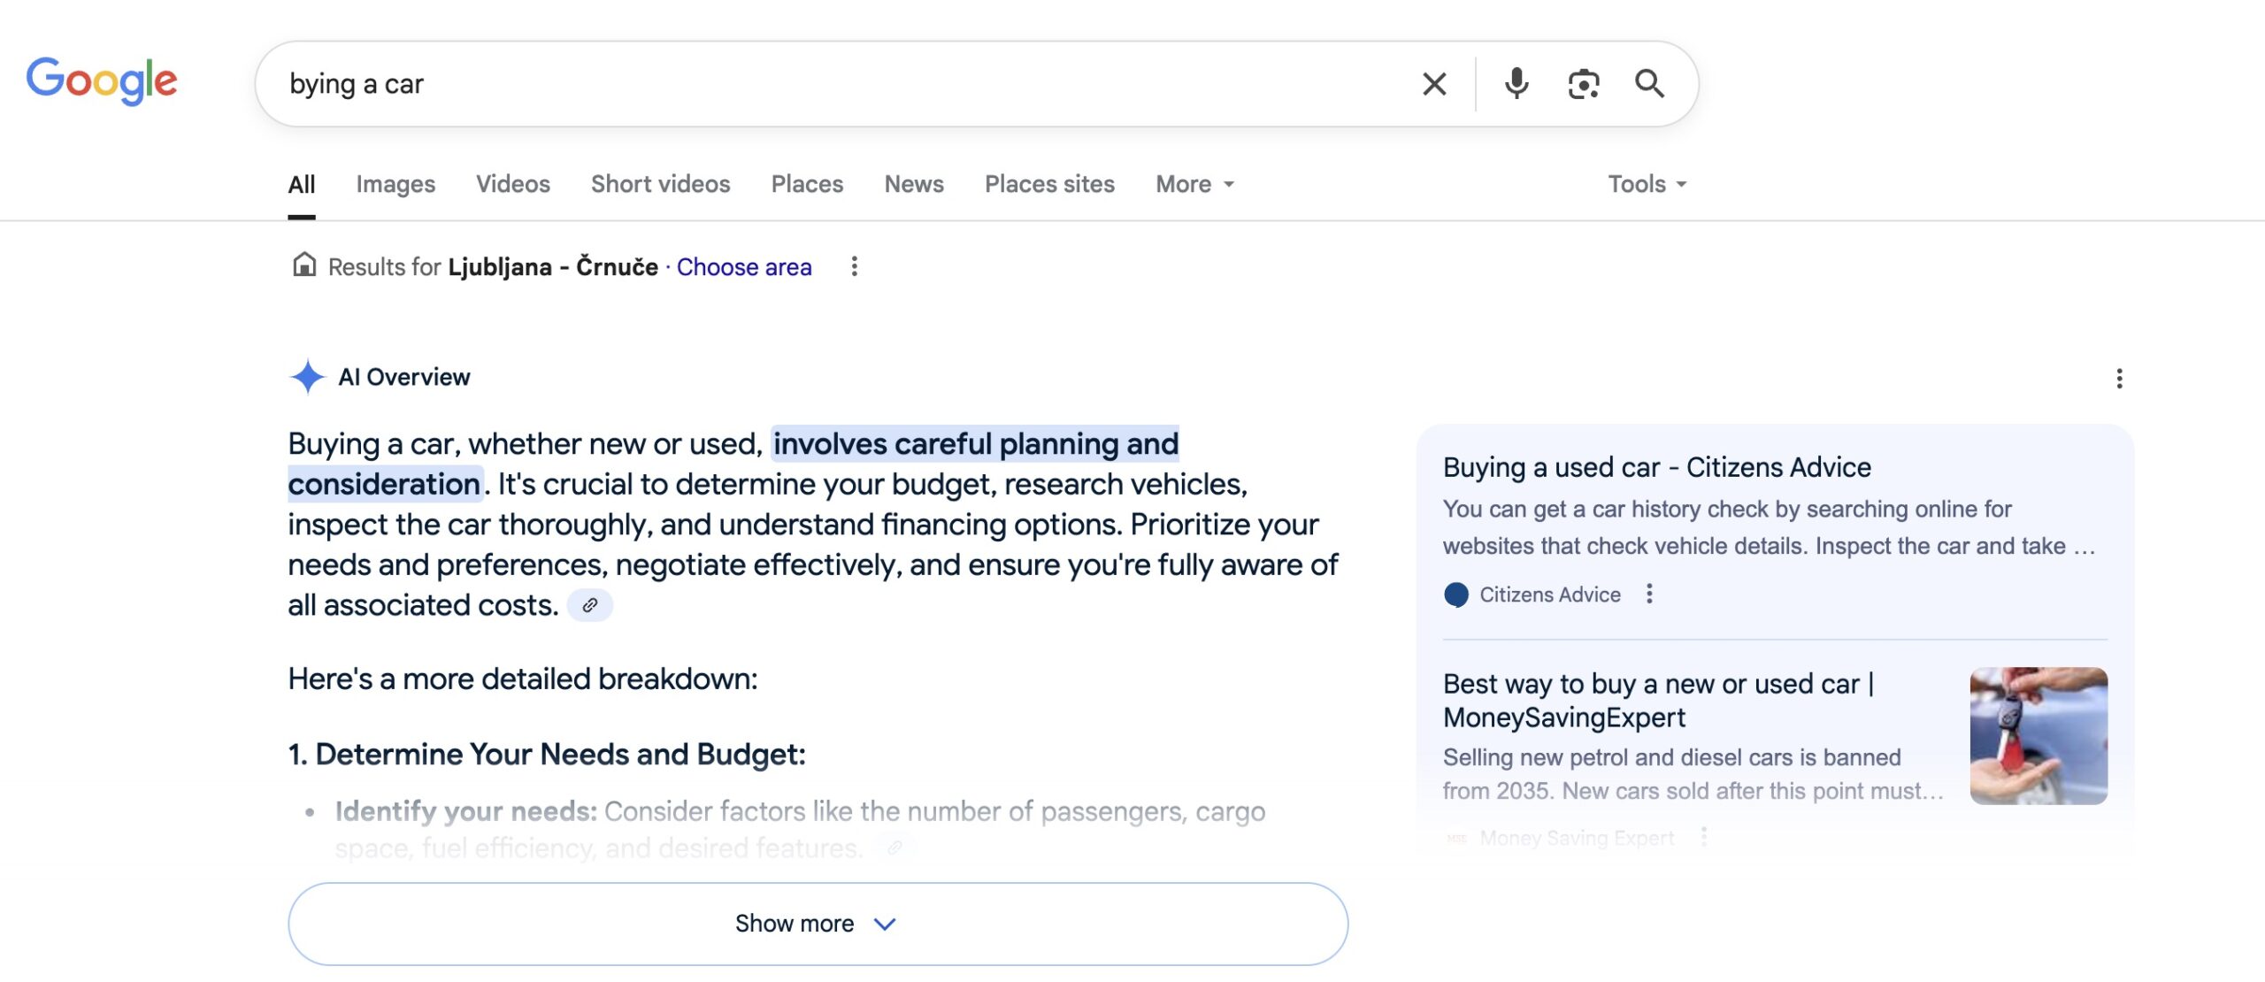The image size is (2265, 982).
Task: Open Google Lens image search
Action: (1583, 84)
